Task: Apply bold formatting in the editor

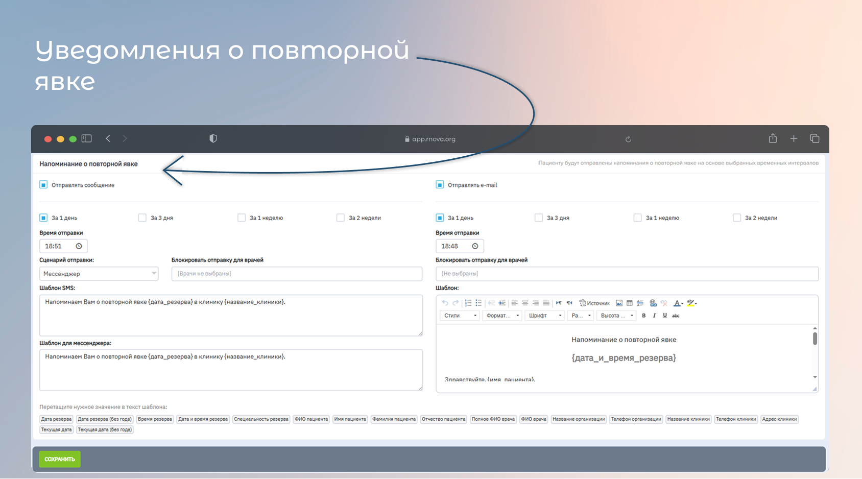Action: pyautogui.click(x=643, y=316)
